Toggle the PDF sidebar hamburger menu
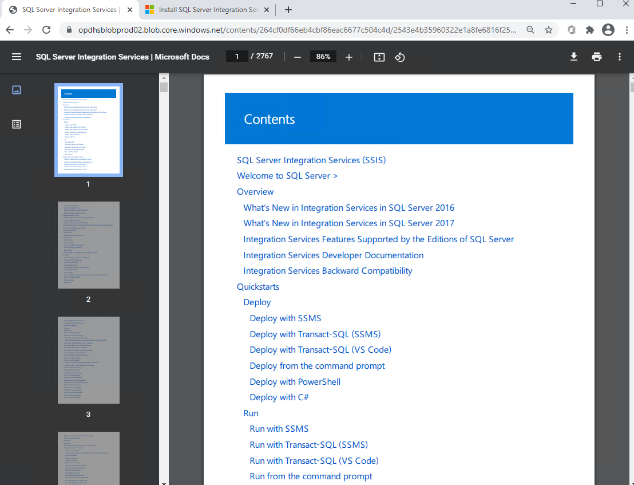Viewport: 634px width, 485px height. 17,57
